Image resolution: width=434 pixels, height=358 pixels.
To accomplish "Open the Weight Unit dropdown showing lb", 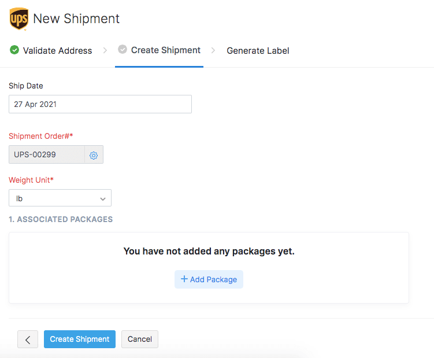I will click(60, 198).
